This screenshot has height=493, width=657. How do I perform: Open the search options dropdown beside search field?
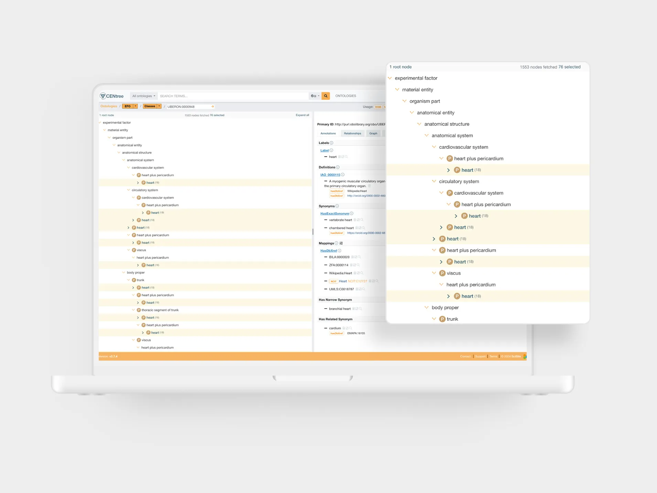click(315, 96)
